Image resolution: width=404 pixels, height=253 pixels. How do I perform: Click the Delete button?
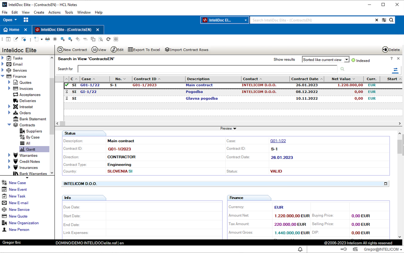point(391,50)
